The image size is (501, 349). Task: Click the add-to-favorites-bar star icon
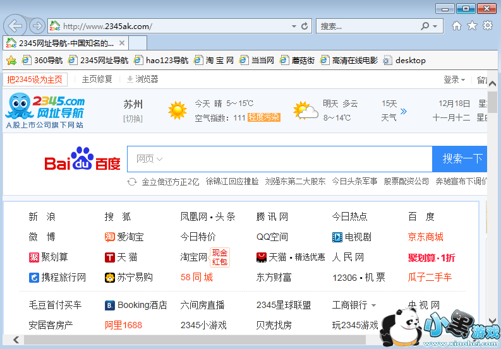pyautogui.click(x=11, y=61)
